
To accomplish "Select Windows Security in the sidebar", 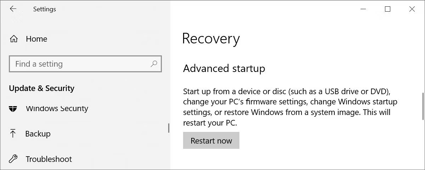I will [57, 108].
